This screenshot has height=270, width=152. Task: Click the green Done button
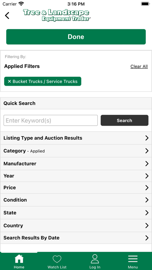click(x=76, y=37)
